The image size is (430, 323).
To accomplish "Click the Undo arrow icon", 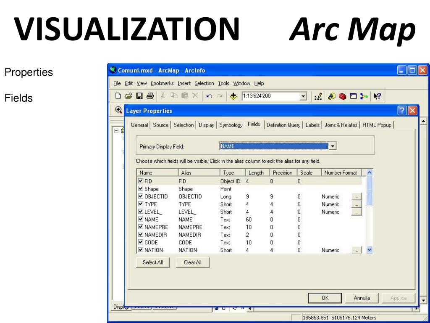I will tap(209, 96).
